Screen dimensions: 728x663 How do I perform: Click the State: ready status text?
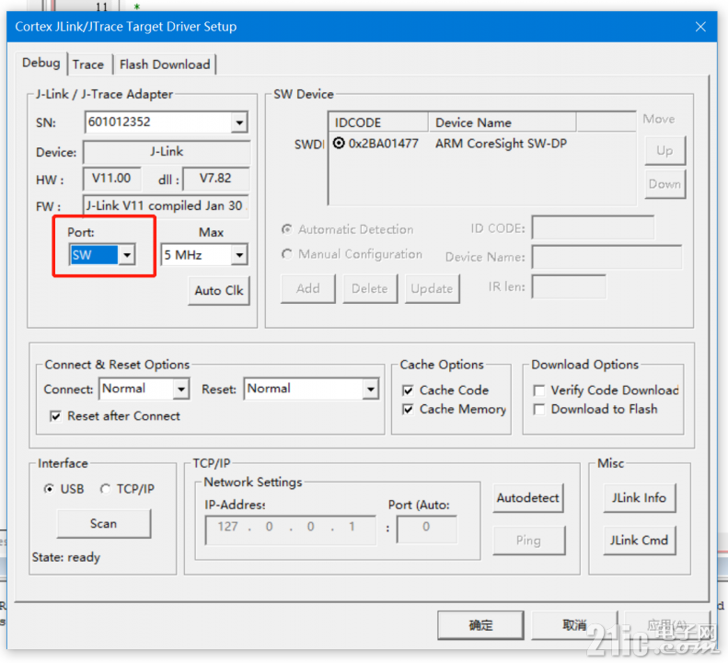(x=66, y=557)
